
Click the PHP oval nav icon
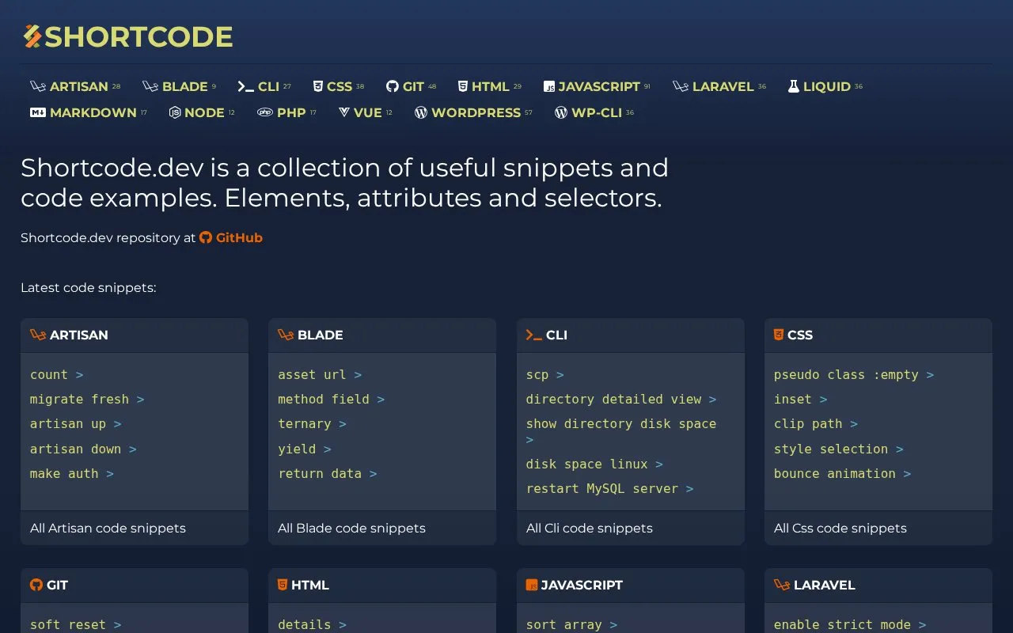coord(265,112)
